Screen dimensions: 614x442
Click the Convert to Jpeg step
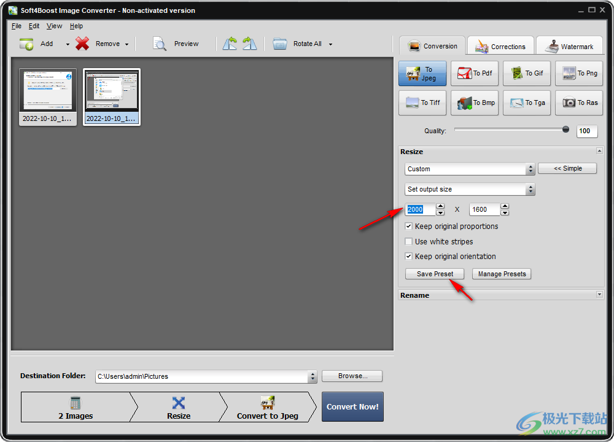(268, 407)
